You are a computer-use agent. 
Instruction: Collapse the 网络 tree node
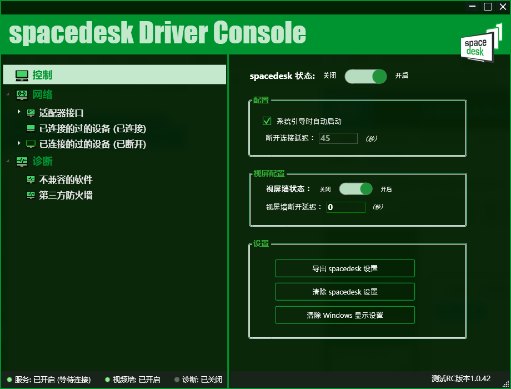tap(8, 95)
